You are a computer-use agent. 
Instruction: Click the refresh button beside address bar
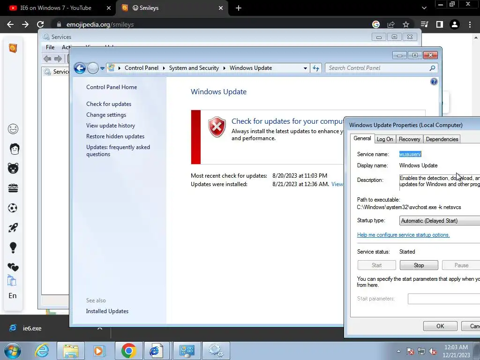(315, 68)
